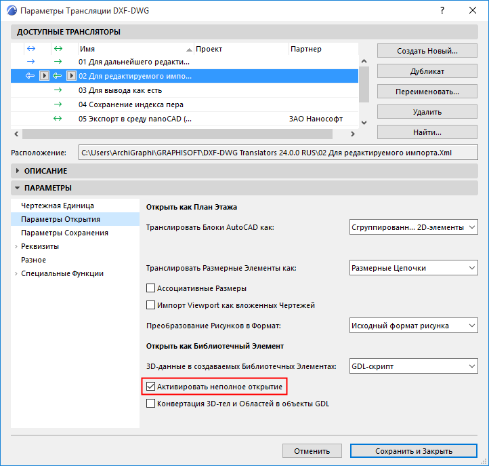Click Найти button

point(427,132)
